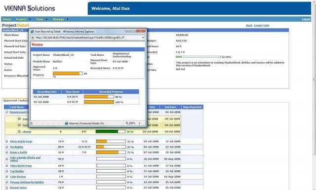Click the 100% recorded progress bar in popup
Screen dimensions: 316x190
(99, 102)
